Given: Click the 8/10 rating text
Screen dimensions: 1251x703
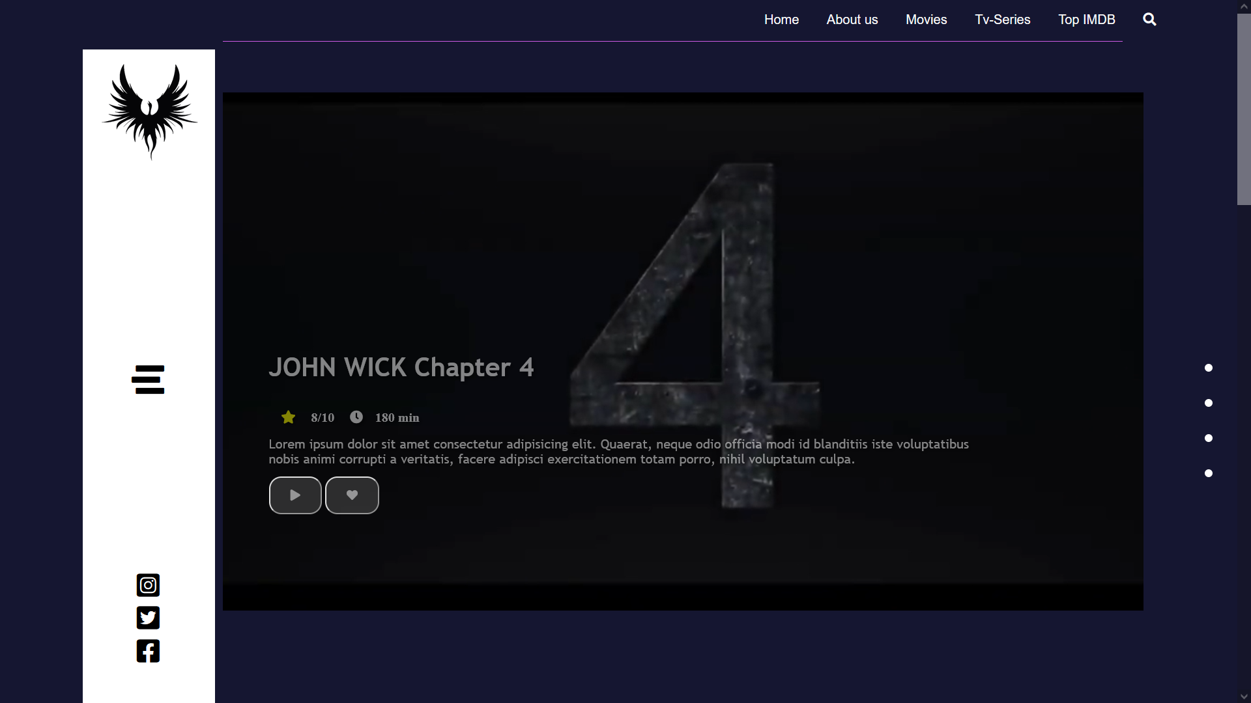Looking at the screenshot, I should pos(323,418).
